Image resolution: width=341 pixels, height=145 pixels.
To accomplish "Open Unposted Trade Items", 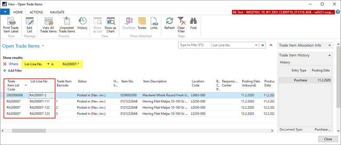I will pyautogui.click(x=67, y=21).
